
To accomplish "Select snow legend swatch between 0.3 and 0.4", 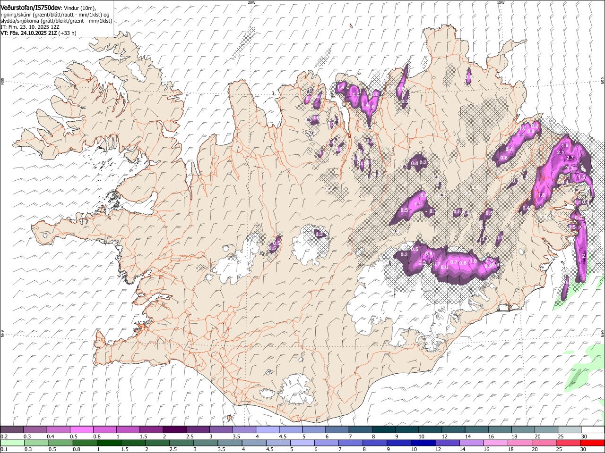I will tap(35, 430).
